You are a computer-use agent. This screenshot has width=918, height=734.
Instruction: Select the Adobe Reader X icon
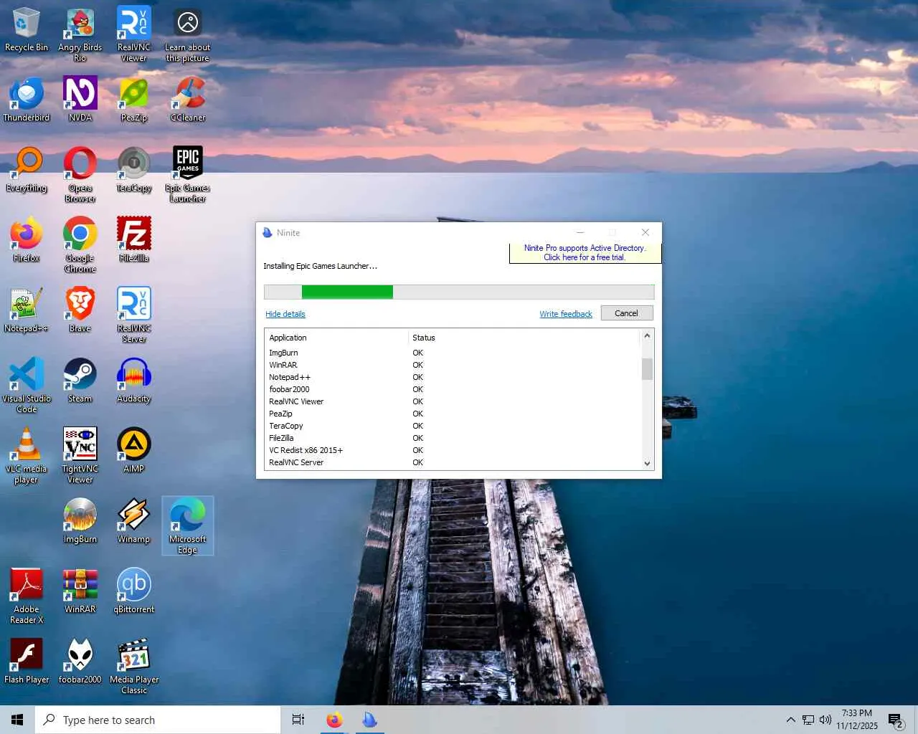27,596
